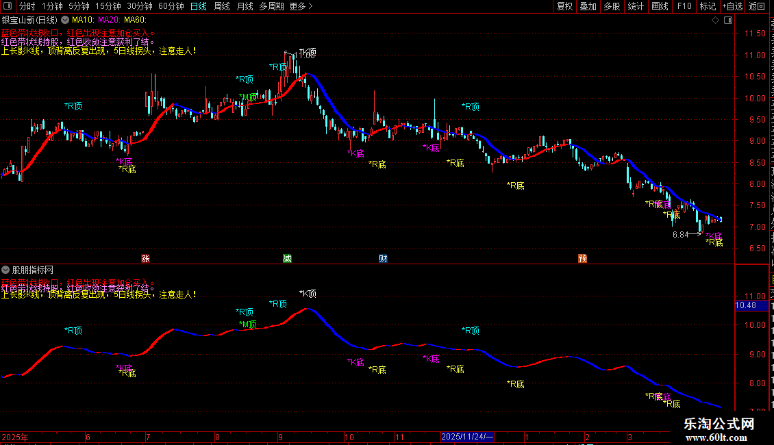Switch to 15分钟 chart period

[x=108, y=6]
